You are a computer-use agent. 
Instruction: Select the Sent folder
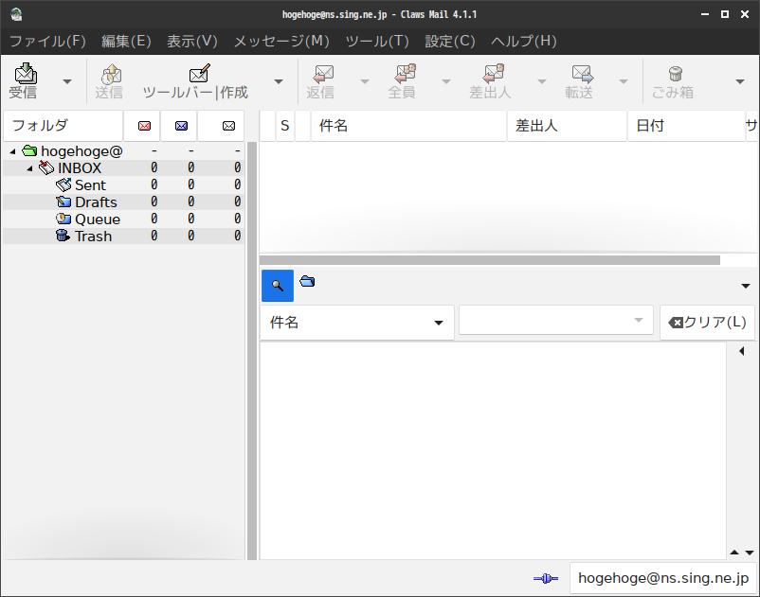click(x=123, y=184)
